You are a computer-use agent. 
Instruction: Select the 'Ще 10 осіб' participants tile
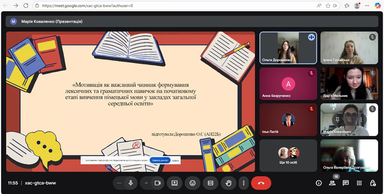288,155
